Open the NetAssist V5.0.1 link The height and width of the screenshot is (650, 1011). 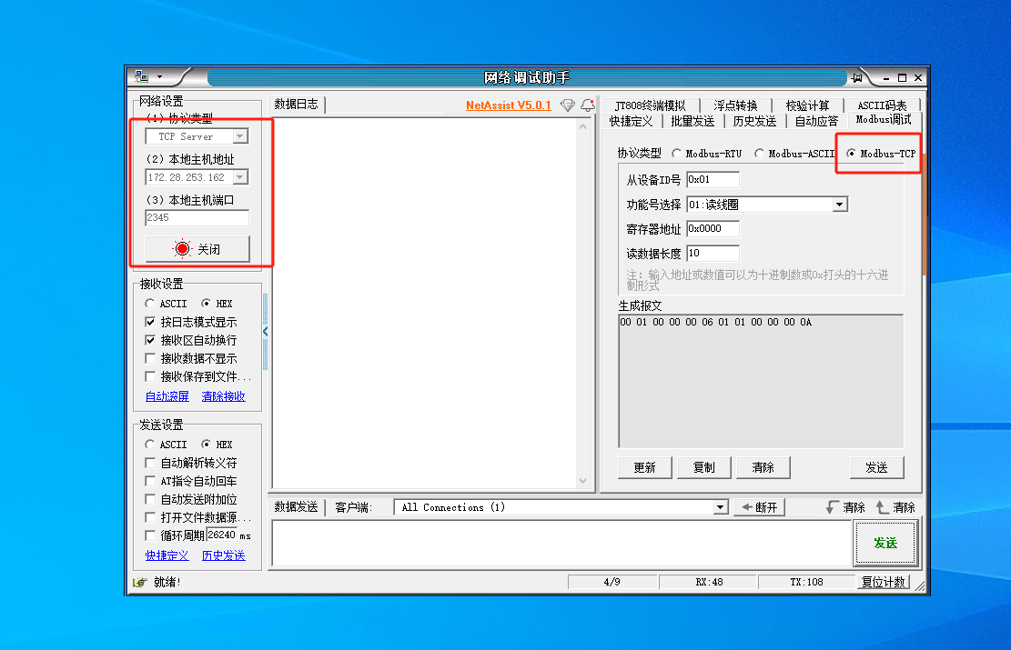coord(509,105)
